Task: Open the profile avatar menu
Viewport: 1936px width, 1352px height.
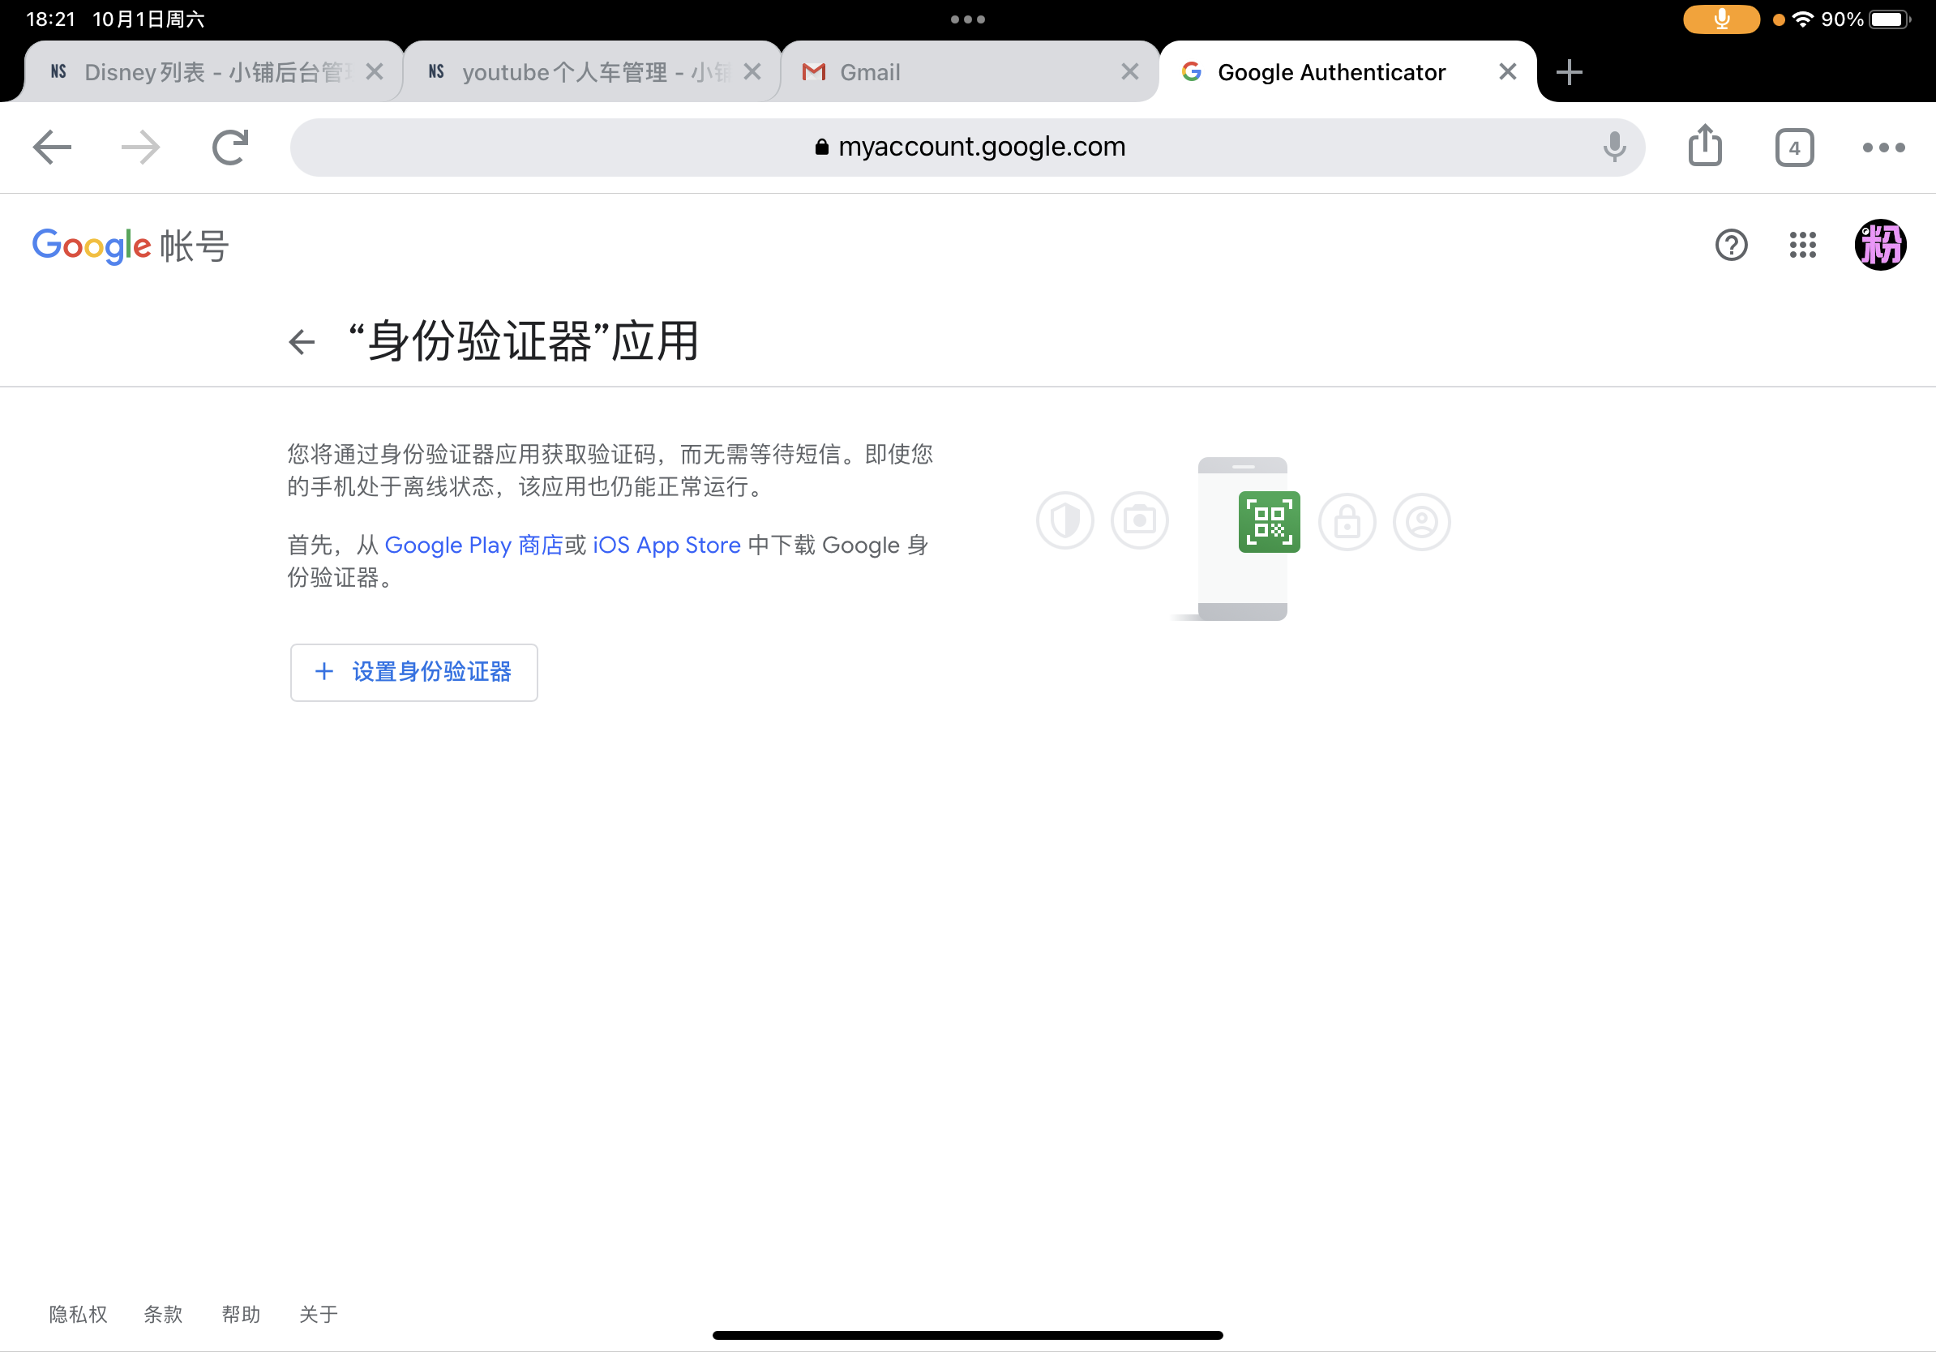Action: [1880, 246]
